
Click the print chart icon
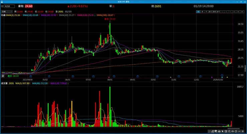click(219, 131)
